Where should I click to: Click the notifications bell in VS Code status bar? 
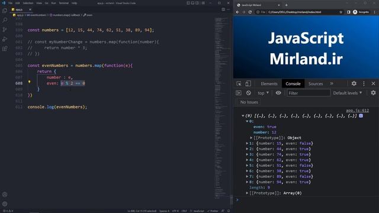(x=229, y=211)
